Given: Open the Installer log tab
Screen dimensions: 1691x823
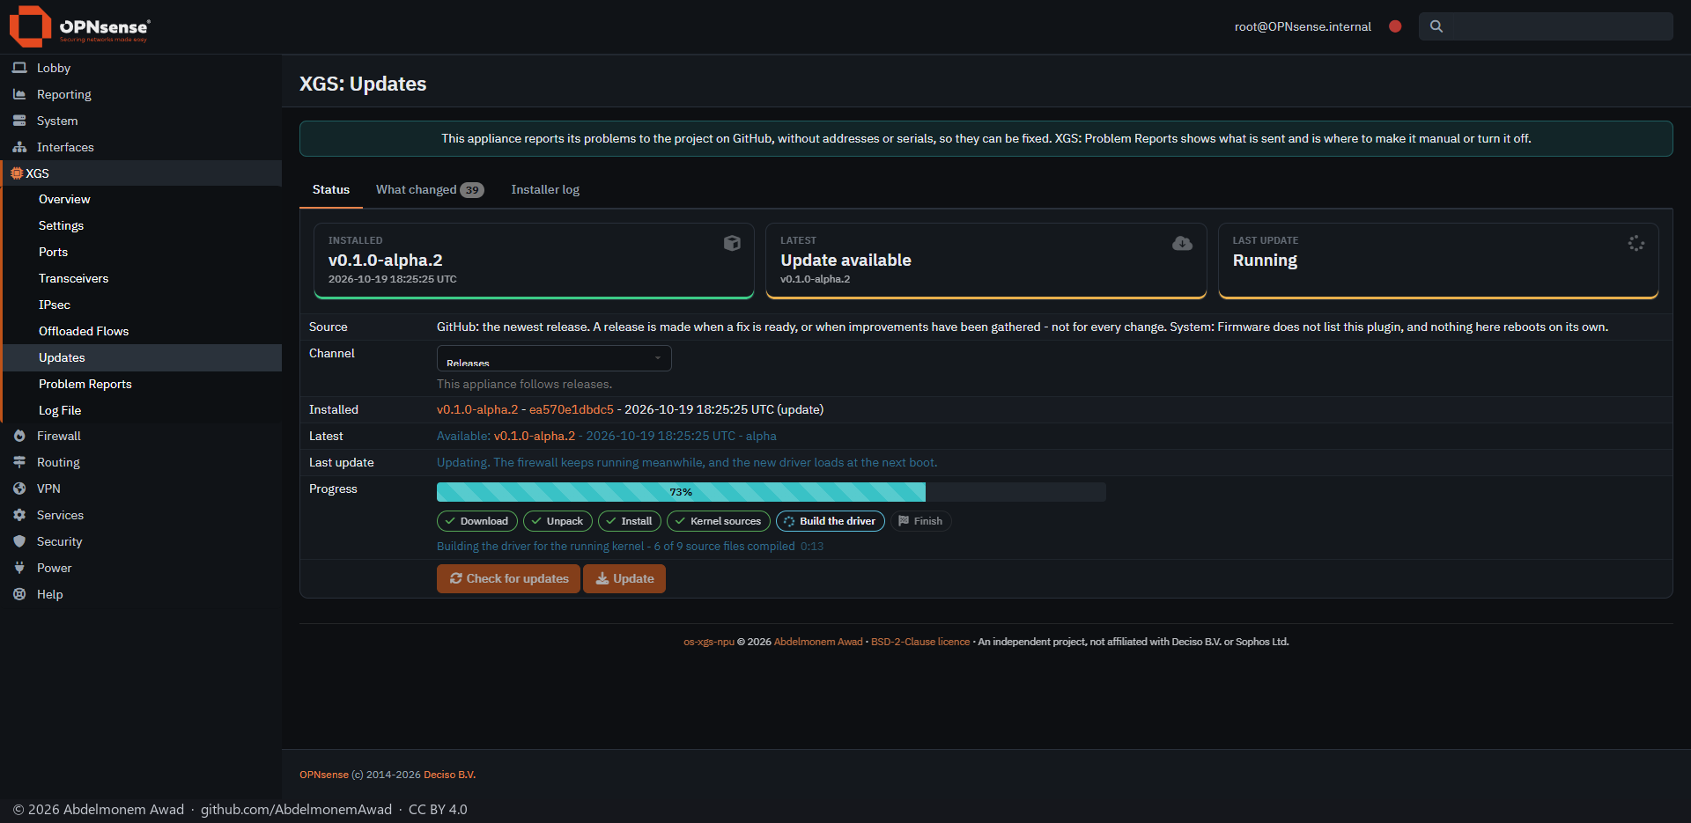Looking at the screenshot, I should (545, 189).
